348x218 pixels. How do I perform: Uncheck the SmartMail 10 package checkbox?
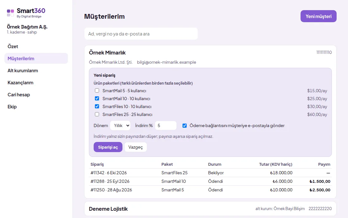click(x=97, y=99)
